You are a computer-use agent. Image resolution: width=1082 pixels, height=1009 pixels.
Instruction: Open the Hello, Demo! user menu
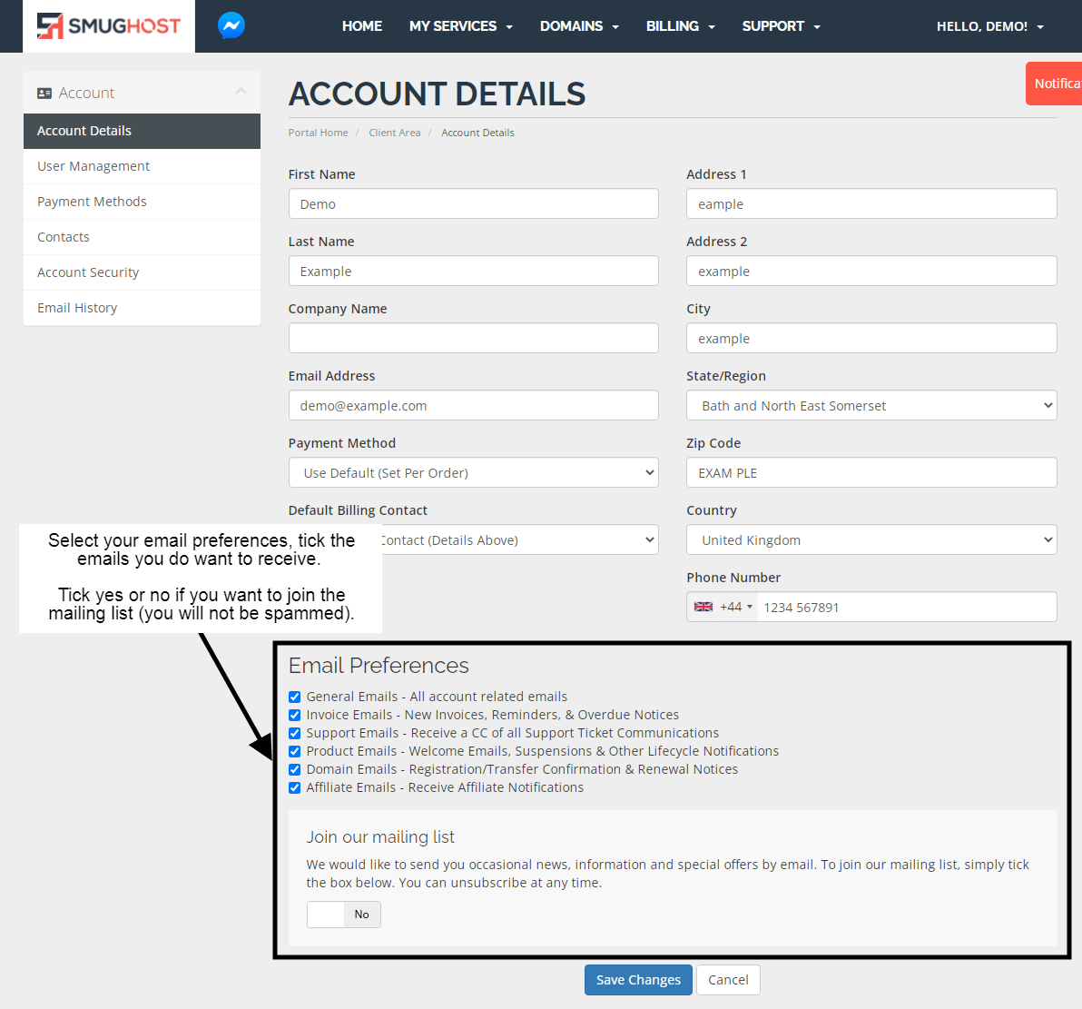989,26
